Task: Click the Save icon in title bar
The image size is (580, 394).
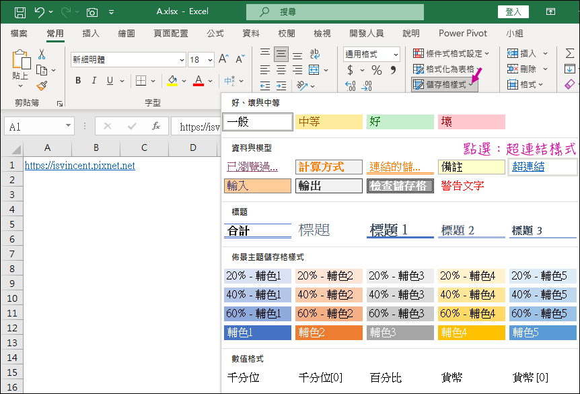Action: coord(20,12)
